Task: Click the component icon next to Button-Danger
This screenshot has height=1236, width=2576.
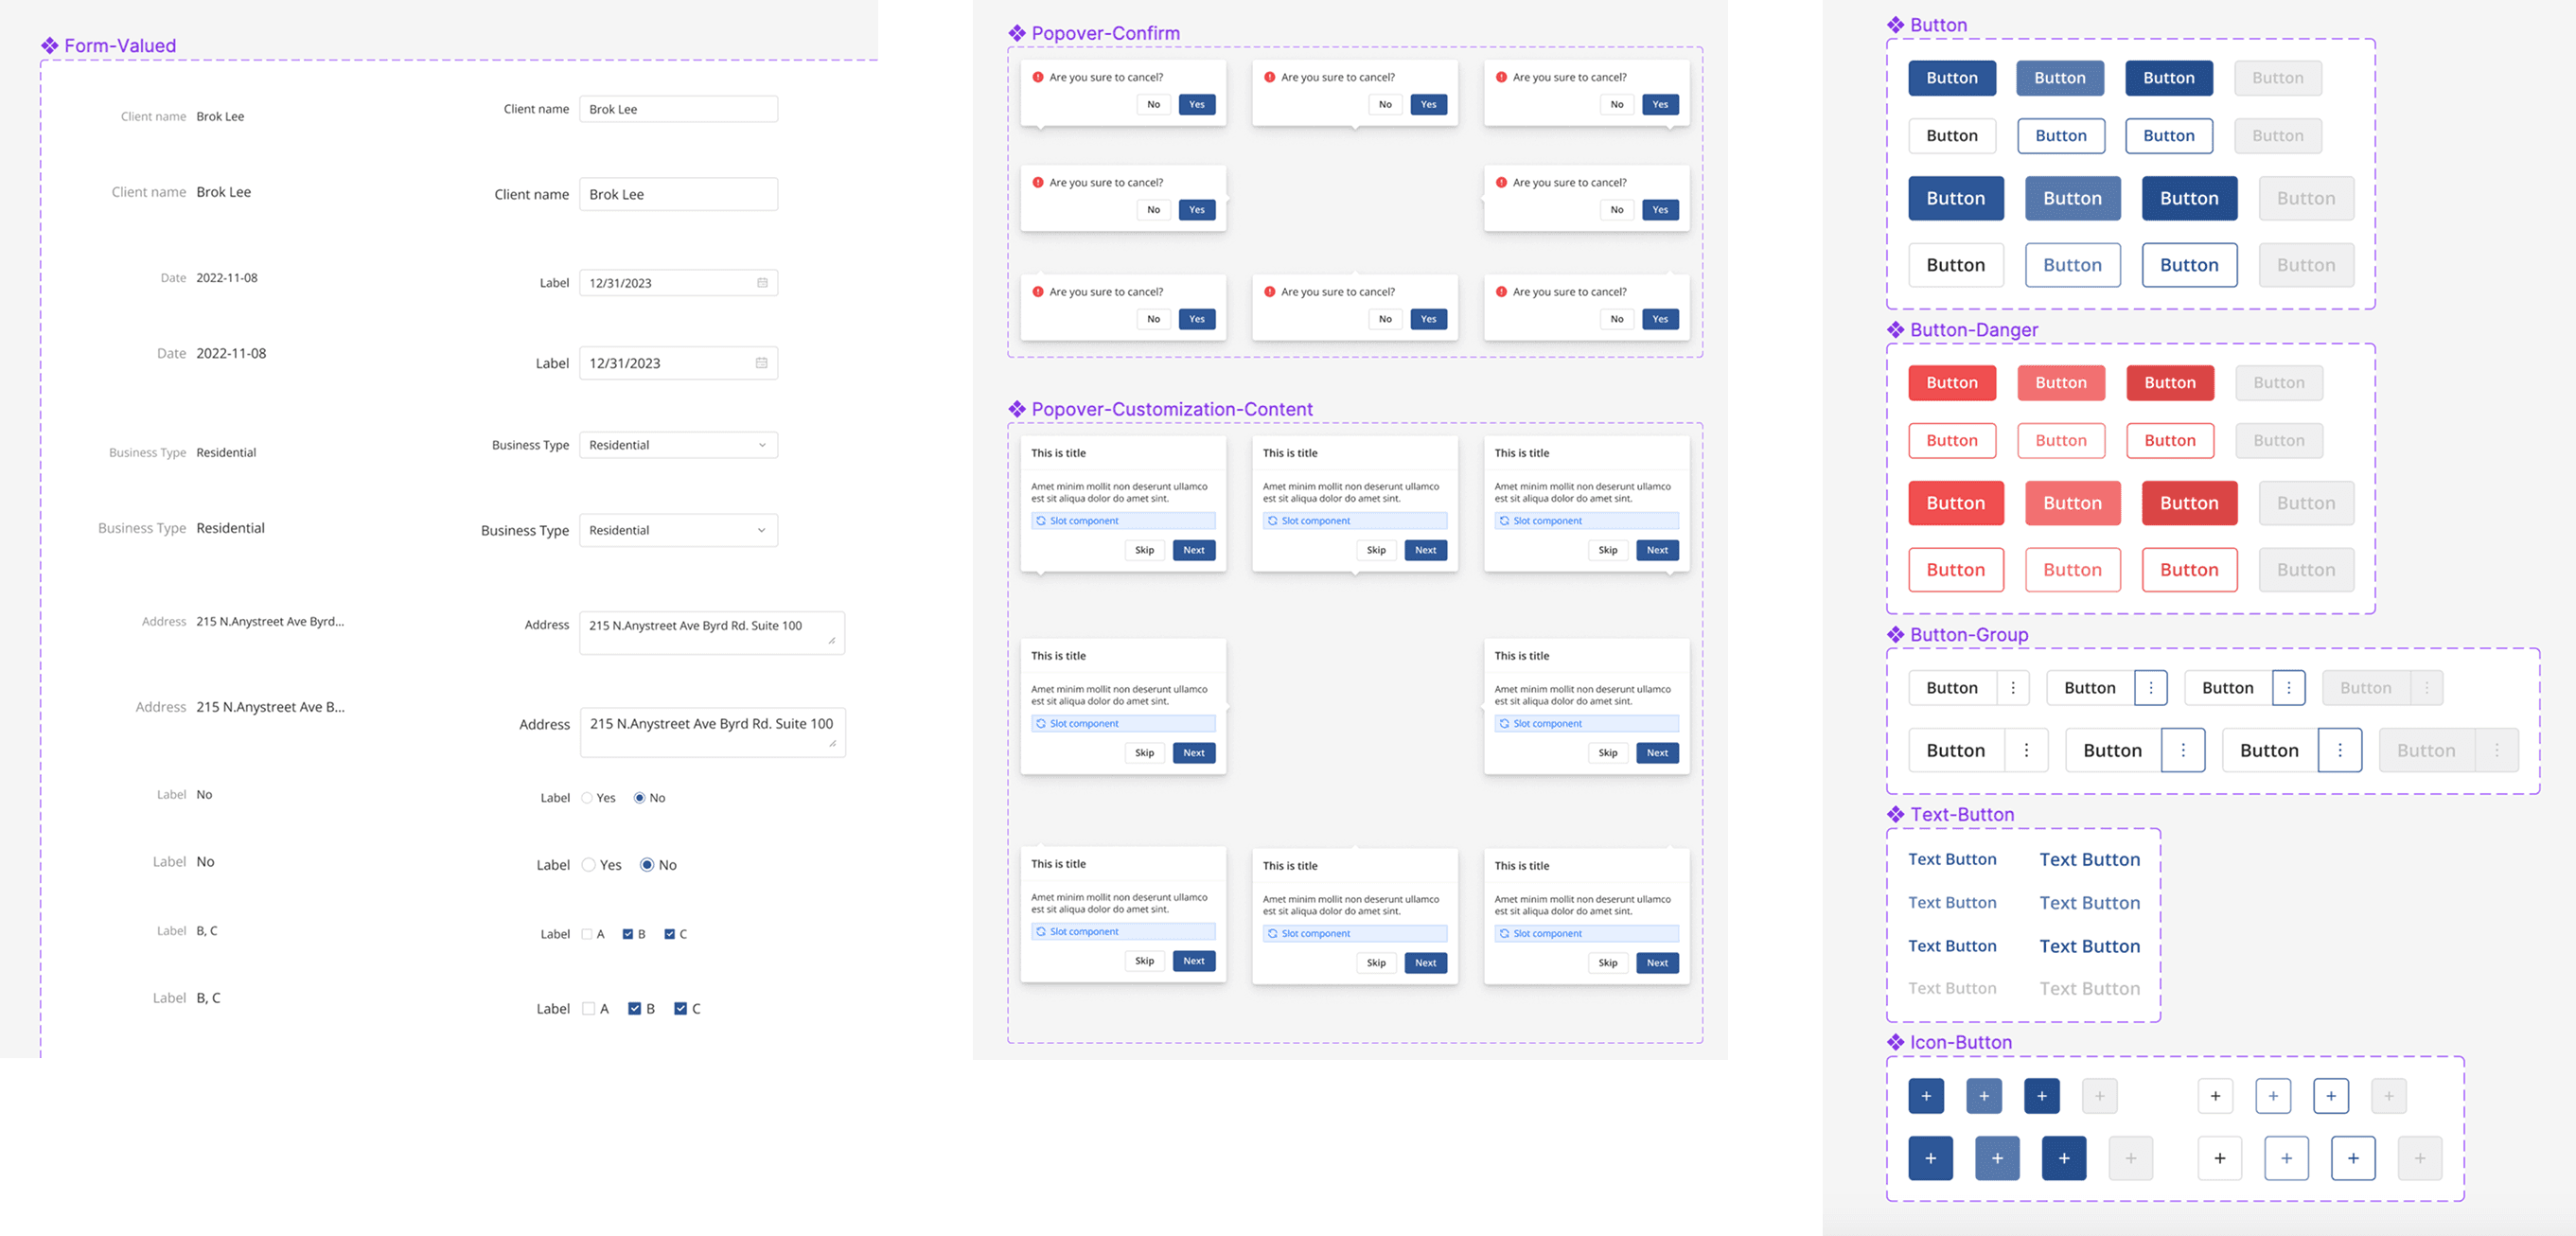Action: pos(1895,330)
